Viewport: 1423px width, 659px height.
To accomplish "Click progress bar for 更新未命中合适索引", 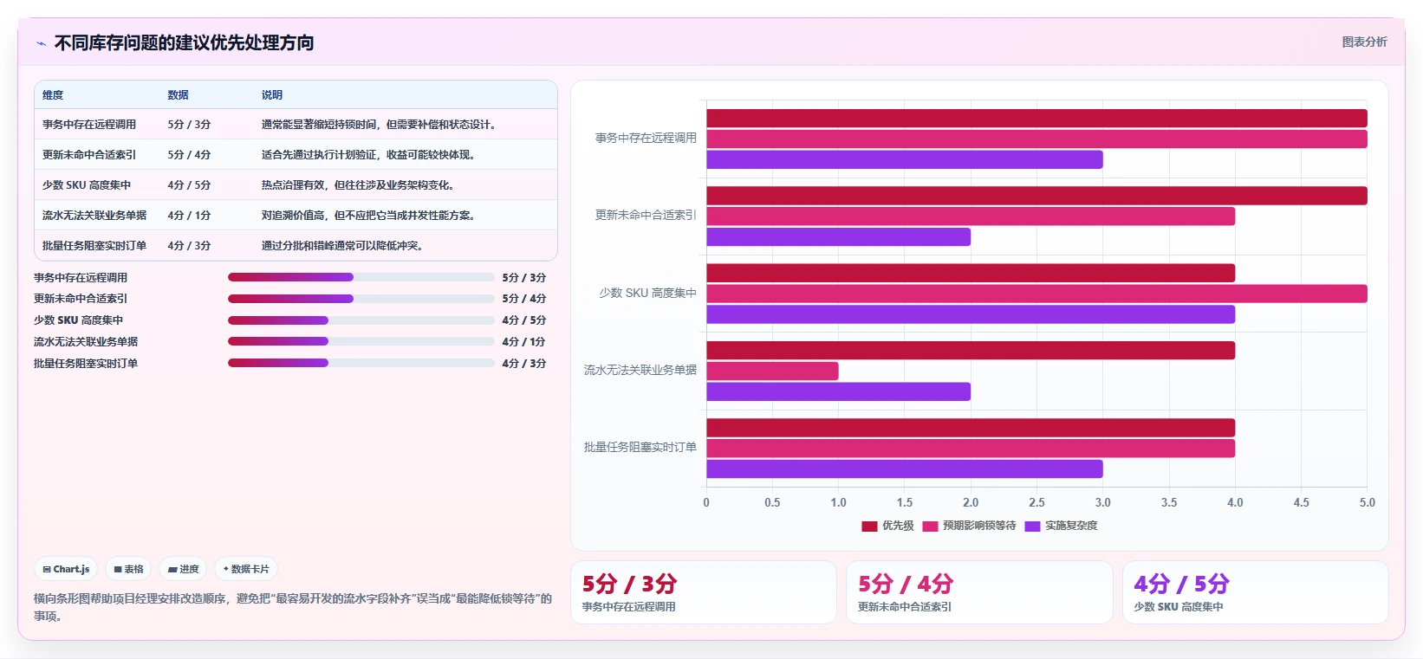I will [361, 299].
